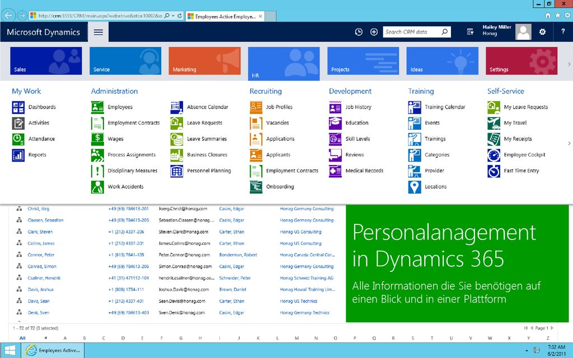
Task: Select the Business Closures icon
Action: tap(177, 155)
